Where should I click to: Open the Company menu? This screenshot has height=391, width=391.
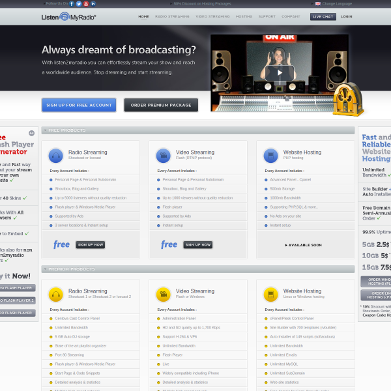291,16
